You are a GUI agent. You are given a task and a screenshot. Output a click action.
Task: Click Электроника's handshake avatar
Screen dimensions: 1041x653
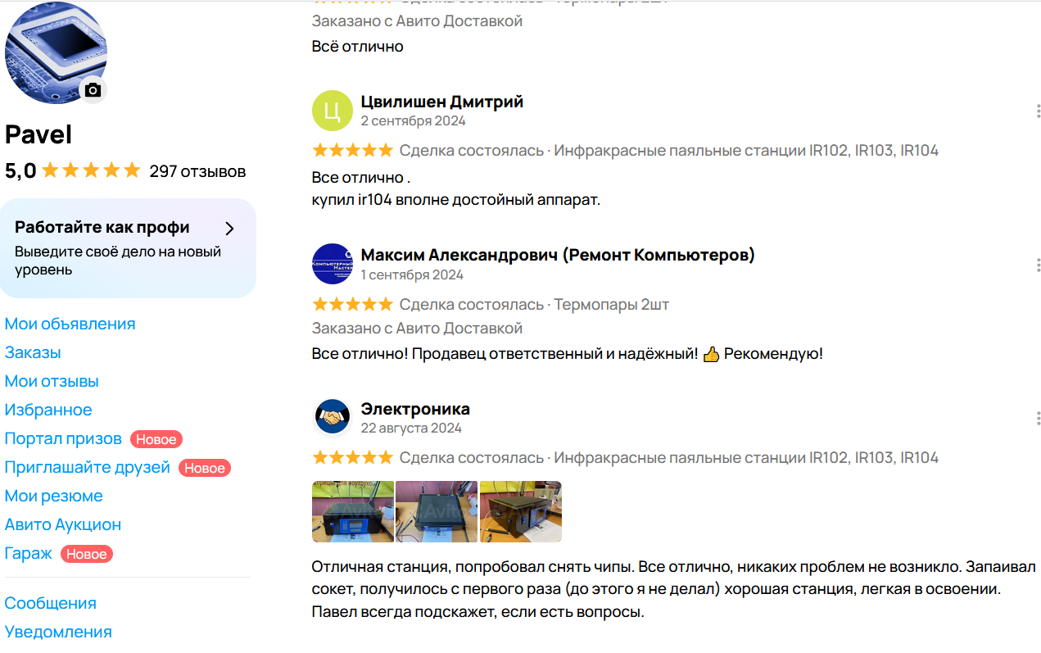(333, 417)
